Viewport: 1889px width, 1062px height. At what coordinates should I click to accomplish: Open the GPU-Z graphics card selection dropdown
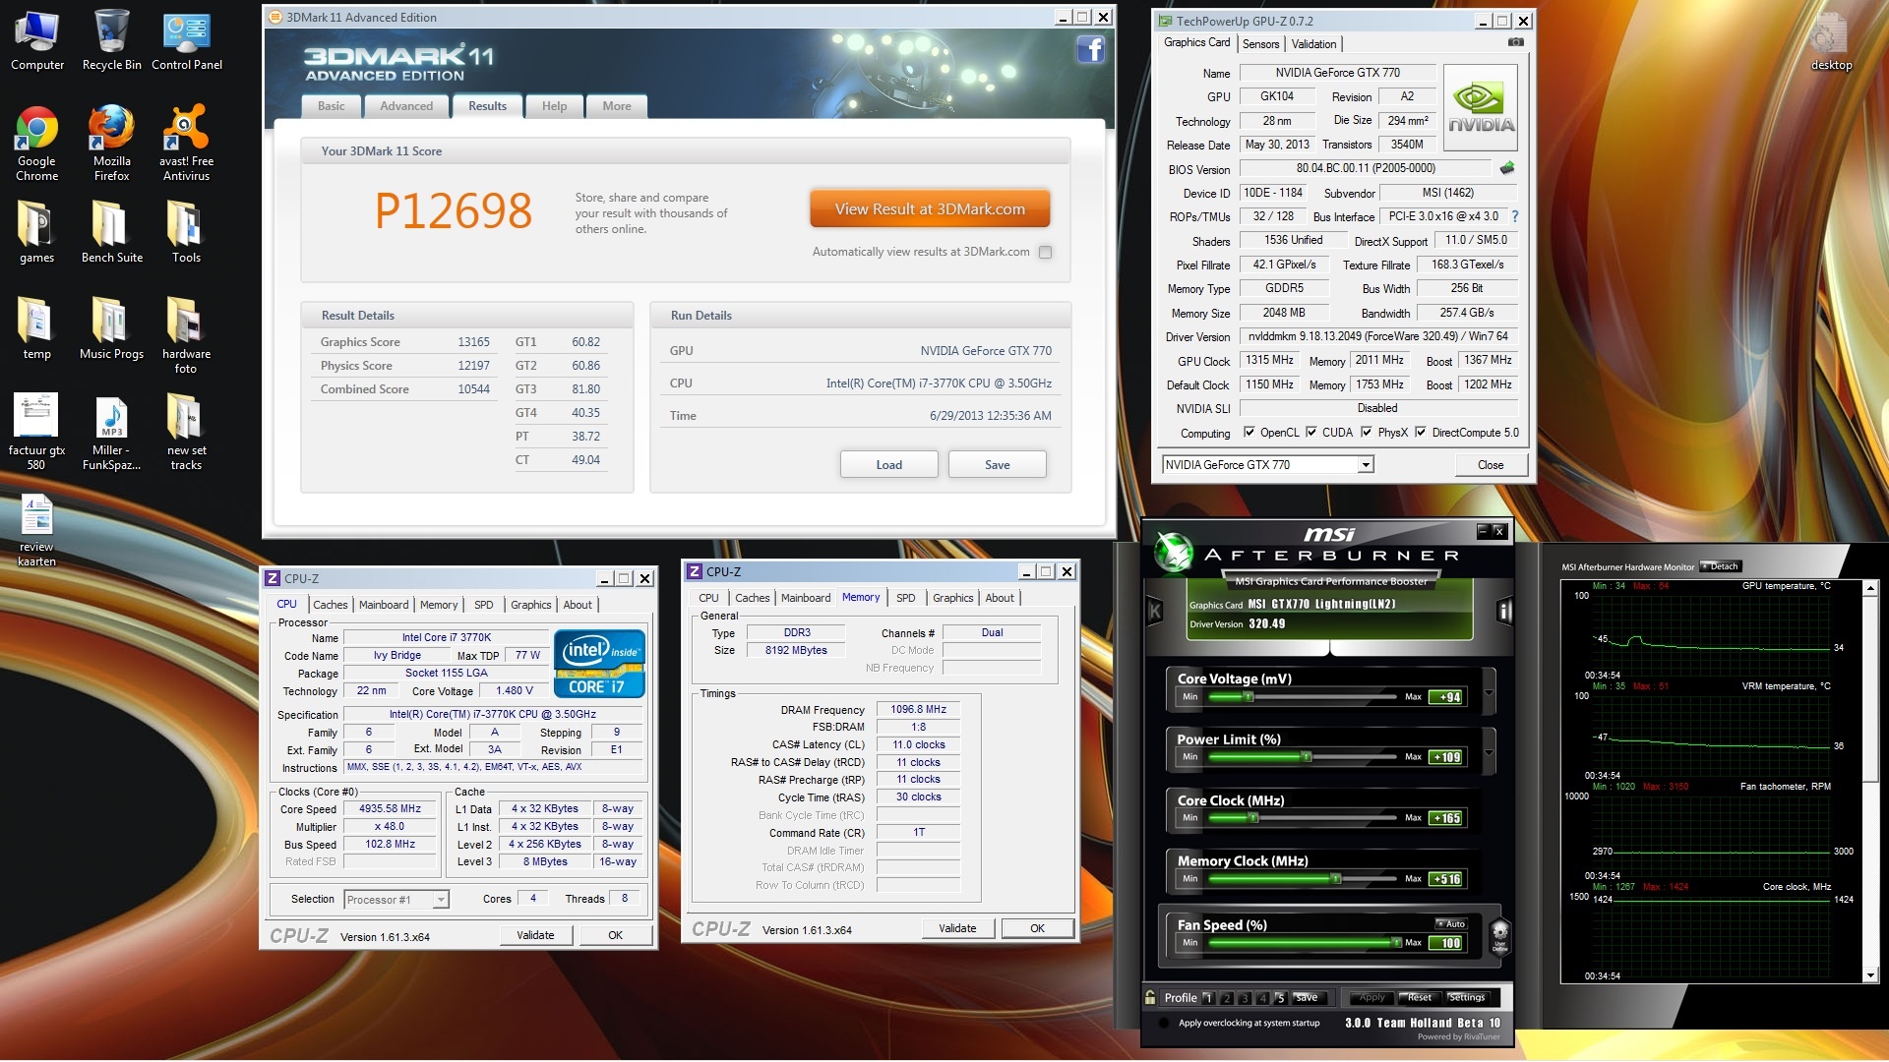pyautogui.click(x=1366, y=465)
